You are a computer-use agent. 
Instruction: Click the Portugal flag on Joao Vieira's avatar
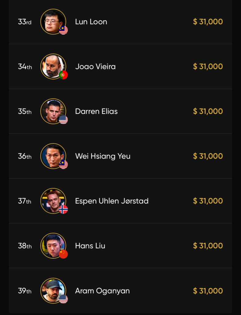[63, 75]
